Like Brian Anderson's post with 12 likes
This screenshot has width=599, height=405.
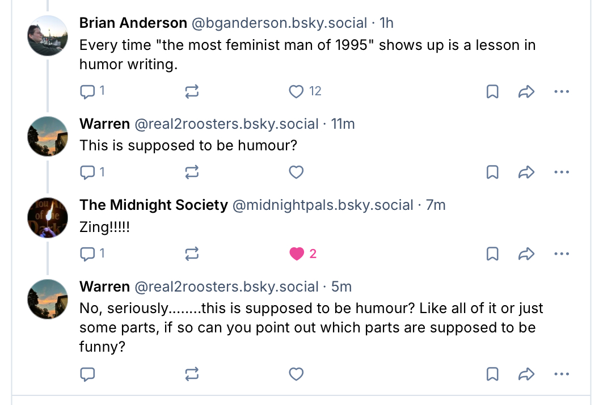pos(297,91)
